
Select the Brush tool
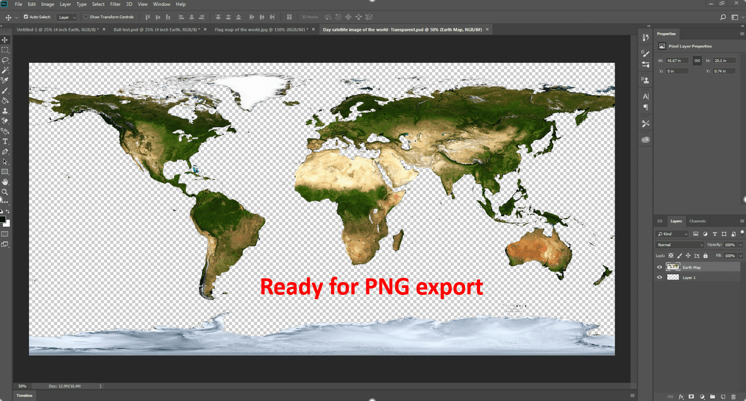5,91
